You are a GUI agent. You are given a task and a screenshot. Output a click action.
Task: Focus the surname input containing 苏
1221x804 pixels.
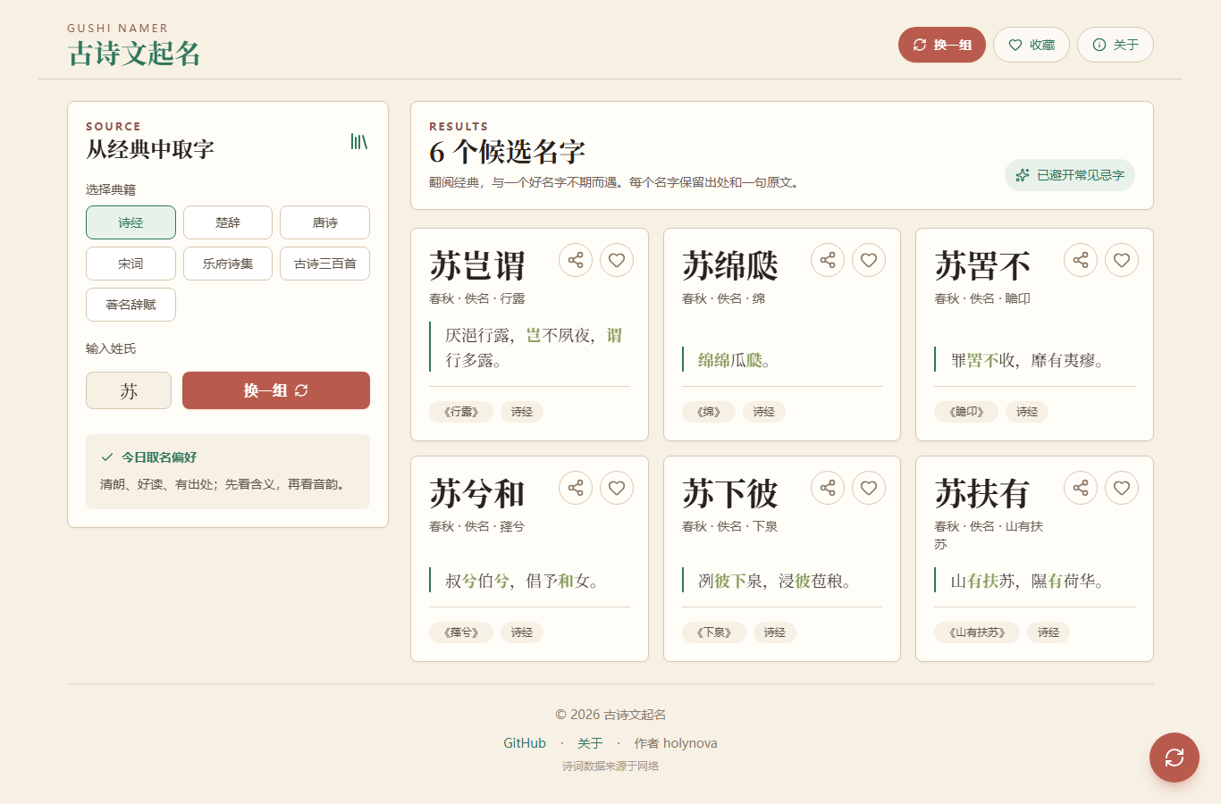[x=129, y=390]
